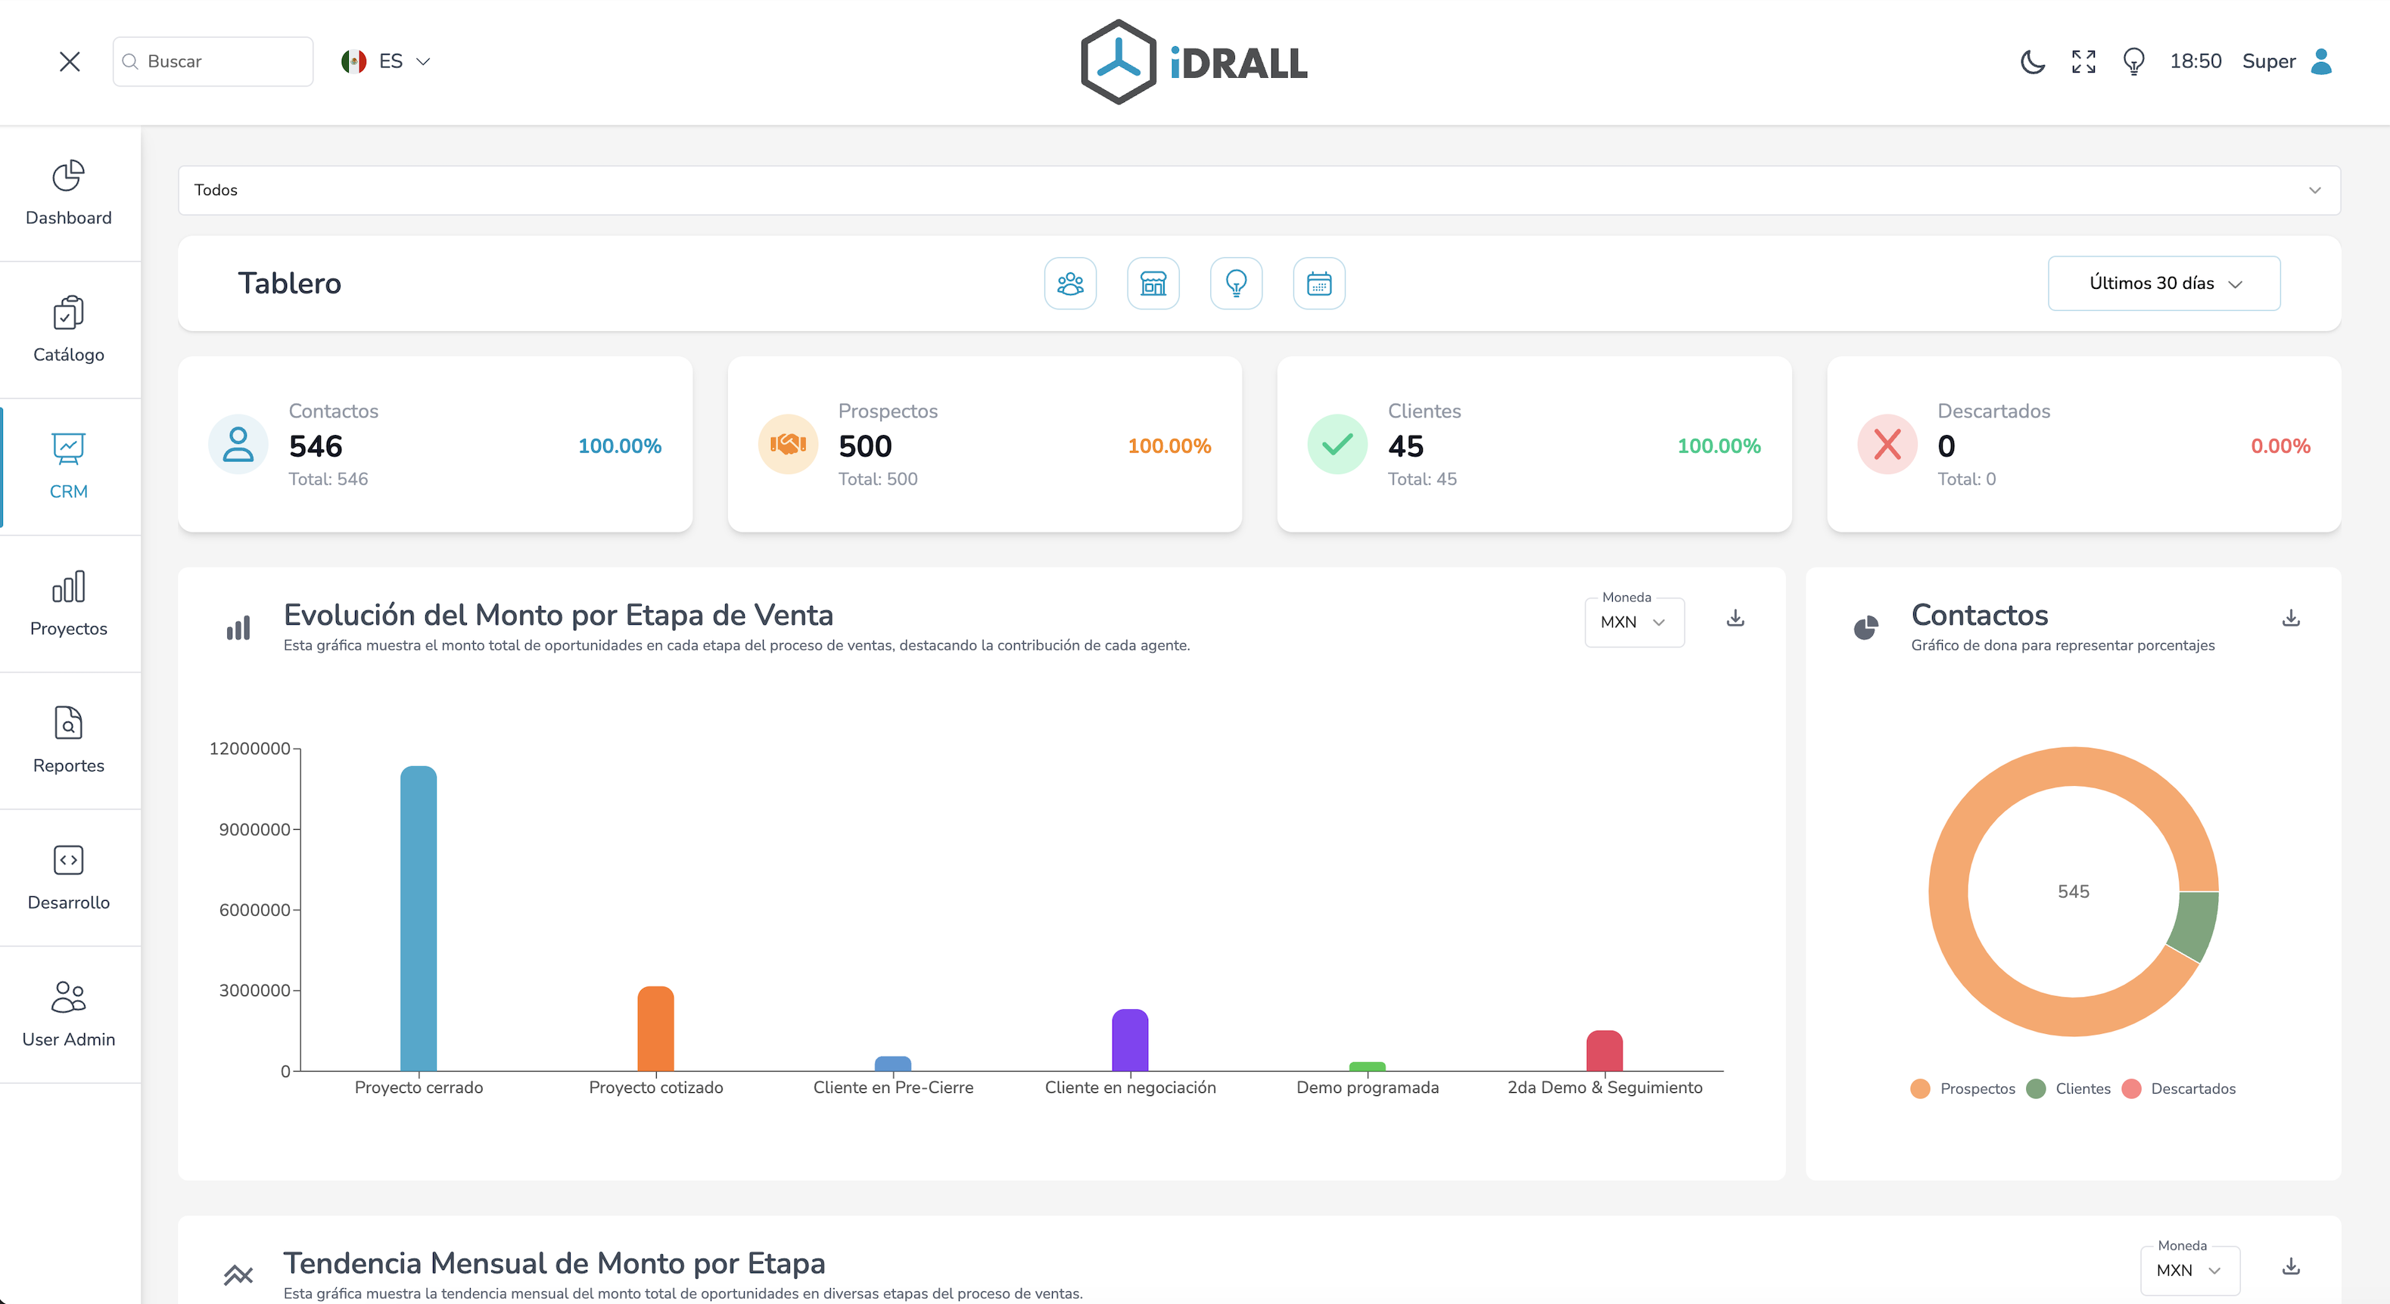Click inside the Buscar search field
The image size is (2390, 1304).
pyautogui.click(x=213, y=61)
